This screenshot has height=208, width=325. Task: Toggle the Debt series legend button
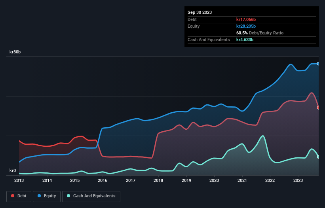[x=19, y=196]
